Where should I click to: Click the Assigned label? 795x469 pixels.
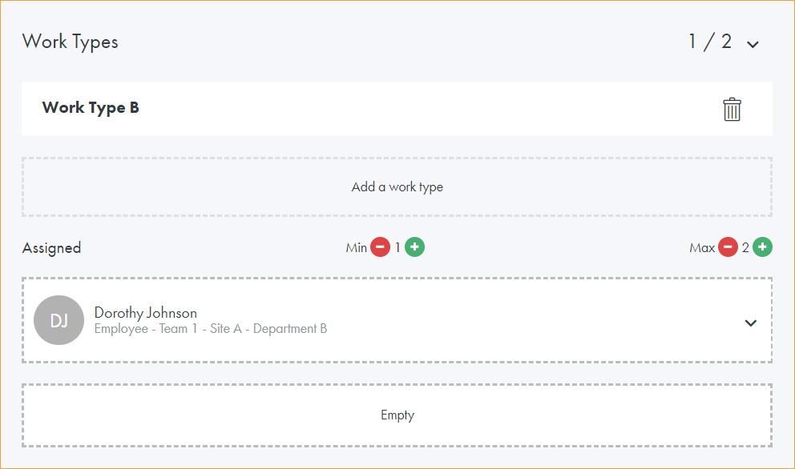(51, 248)
